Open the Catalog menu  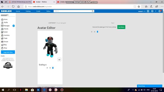[x=28, y=11]
